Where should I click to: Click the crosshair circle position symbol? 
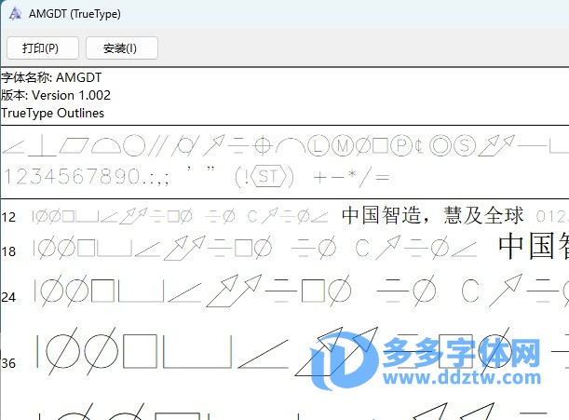(x=263, y=145)
